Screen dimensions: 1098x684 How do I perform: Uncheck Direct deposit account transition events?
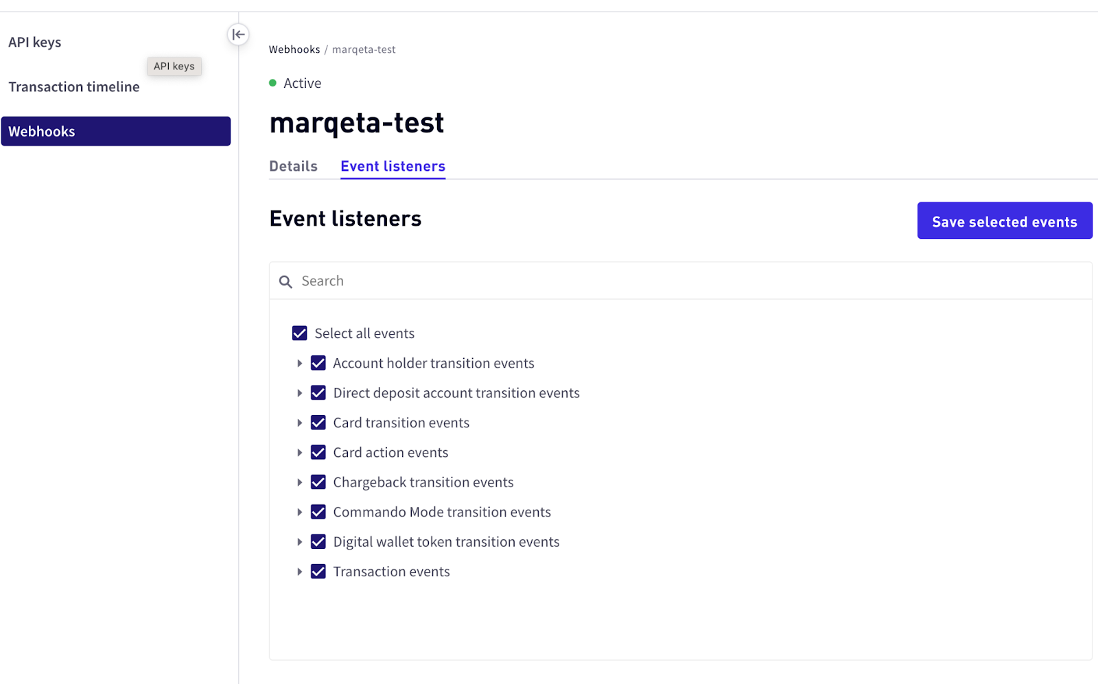[318, 393]
